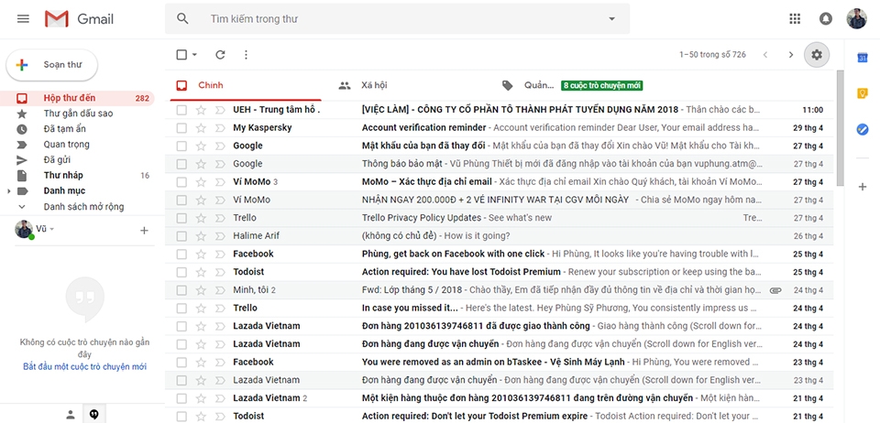
Task: Go to the older messages page
Action: tap(791, 54)
